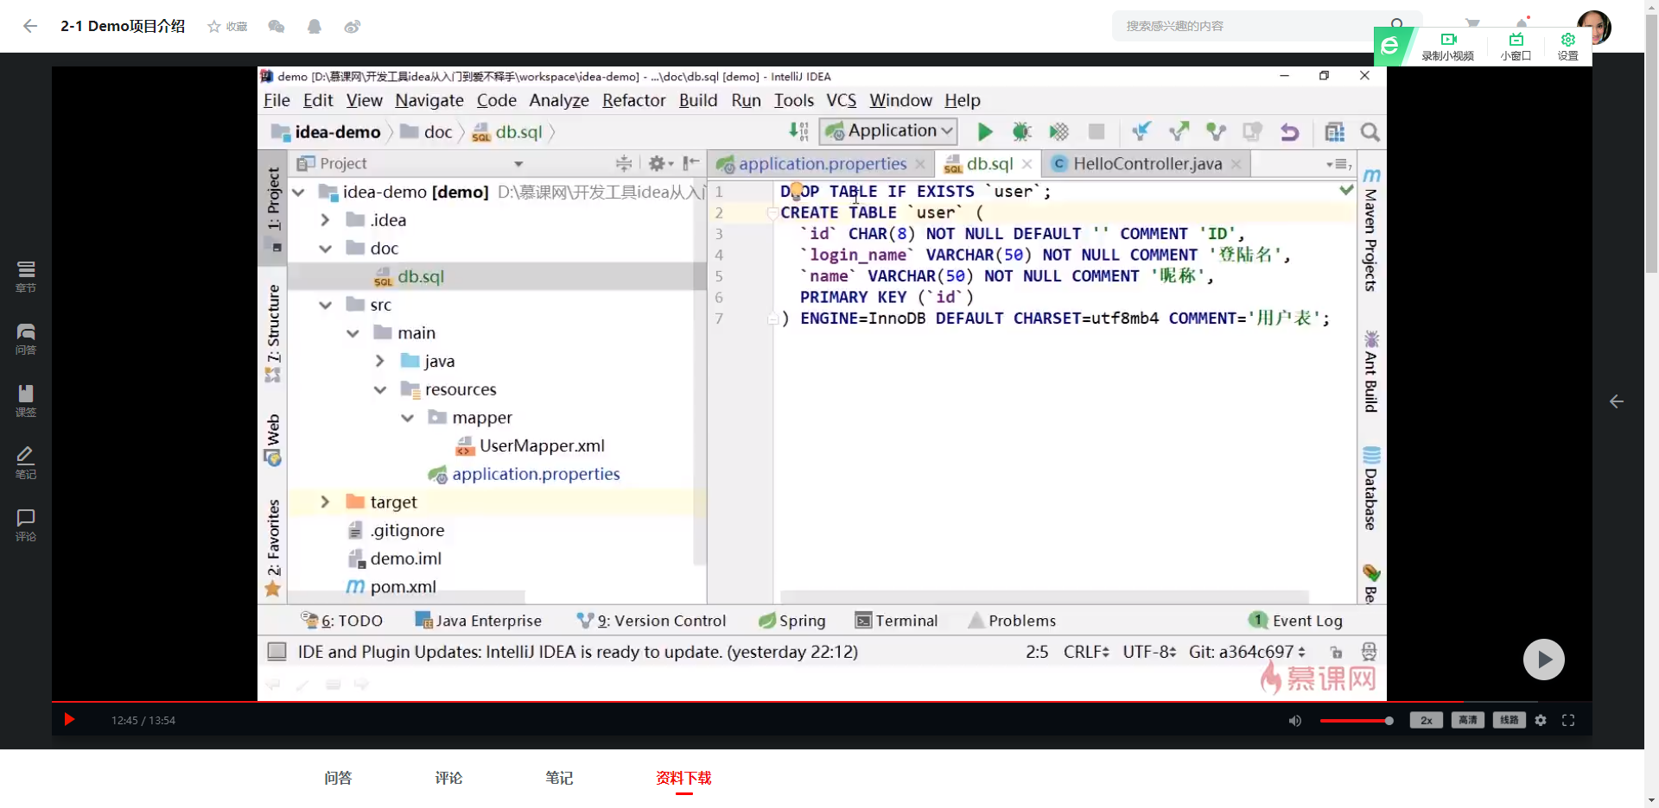
Task: Click the 小窗口 mini window button
Action: point(1516,46)
